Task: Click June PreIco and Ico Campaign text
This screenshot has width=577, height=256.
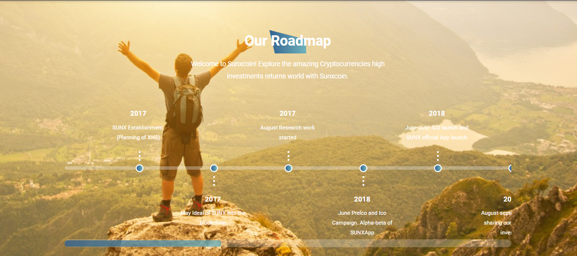Action: click(x=362, y=223)
